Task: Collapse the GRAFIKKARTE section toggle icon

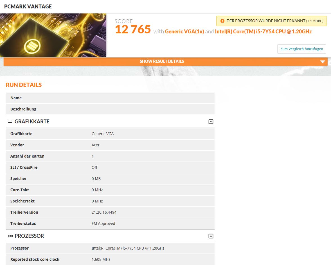Action: pos(211,122)
